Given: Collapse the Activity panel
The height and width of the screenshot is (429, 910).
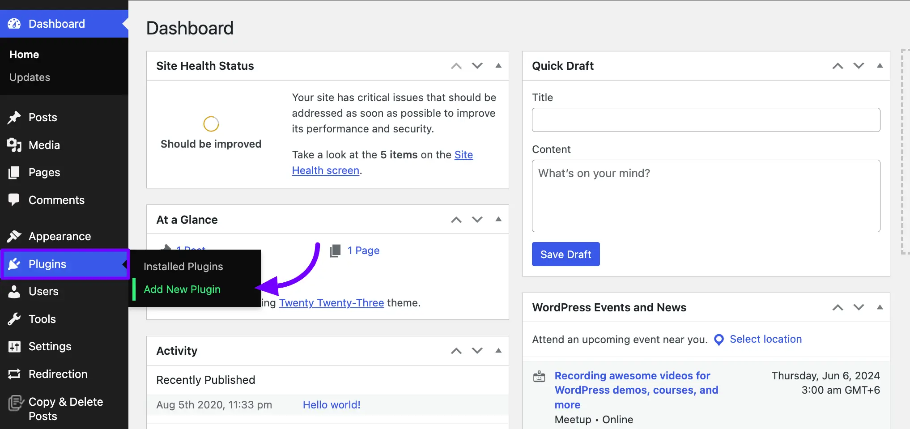Looking at the screenshot, I should click(x=498, y=350).
